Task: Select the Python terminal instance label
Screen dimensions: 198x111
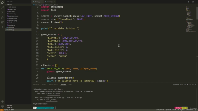Action: [176, 84]
